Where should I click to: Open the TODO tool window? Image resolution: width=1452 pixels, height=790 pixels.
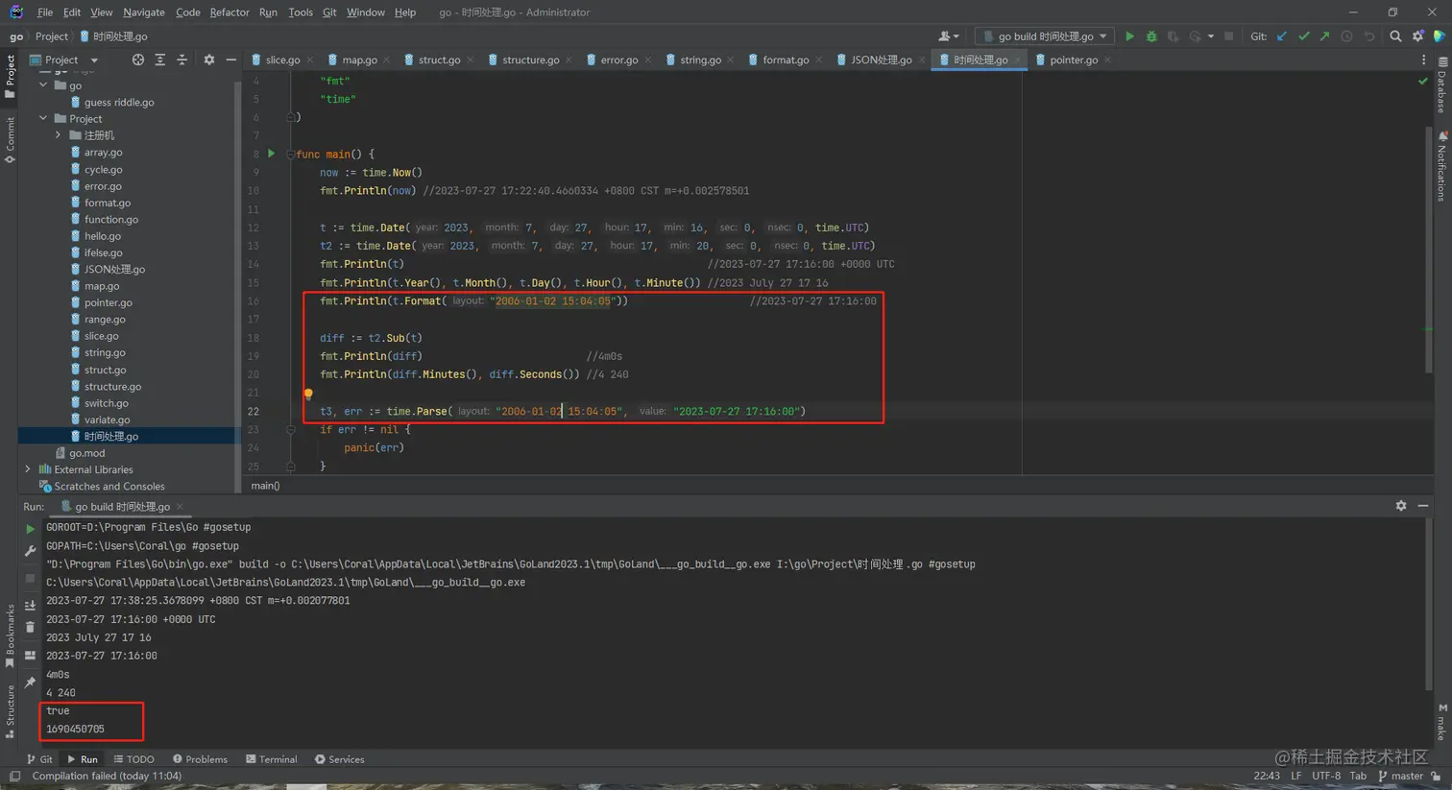click(133, 759)
